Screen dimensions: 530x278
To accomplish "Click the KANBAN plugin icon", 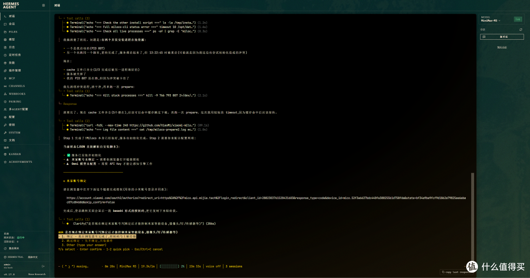I will [5, 154].
